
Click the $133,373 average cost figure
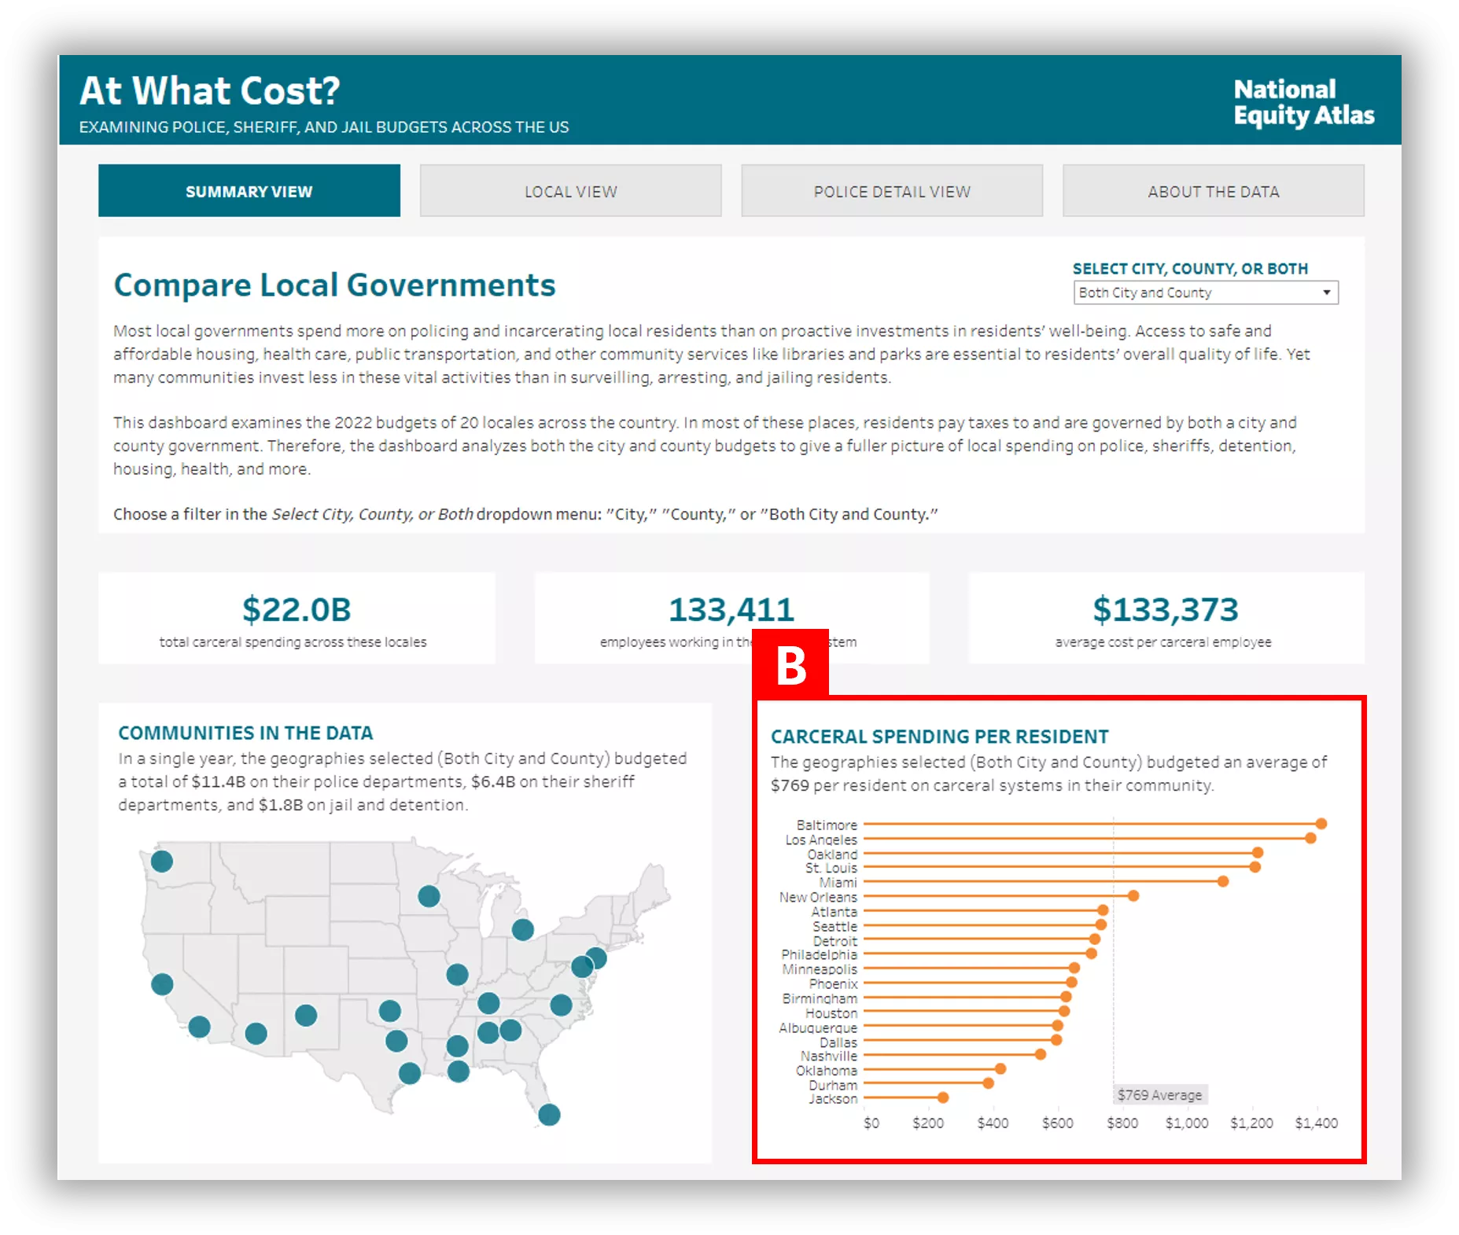[1165, 610]
